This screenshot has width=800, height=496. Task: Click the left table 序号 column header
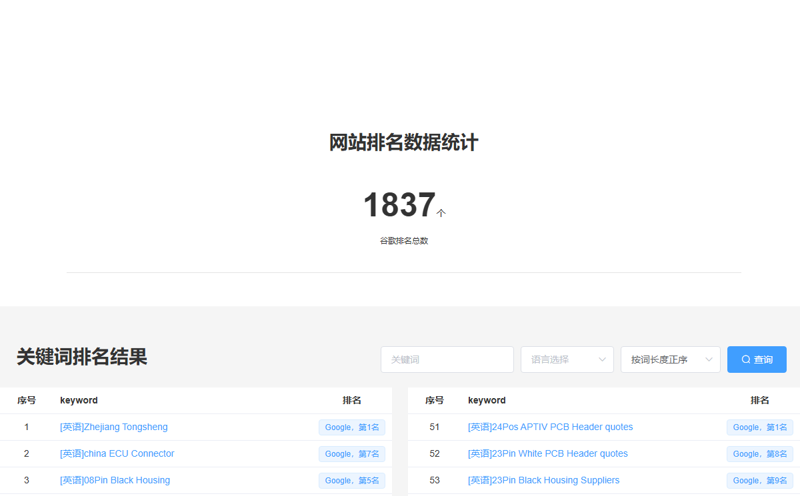point(27,400)
